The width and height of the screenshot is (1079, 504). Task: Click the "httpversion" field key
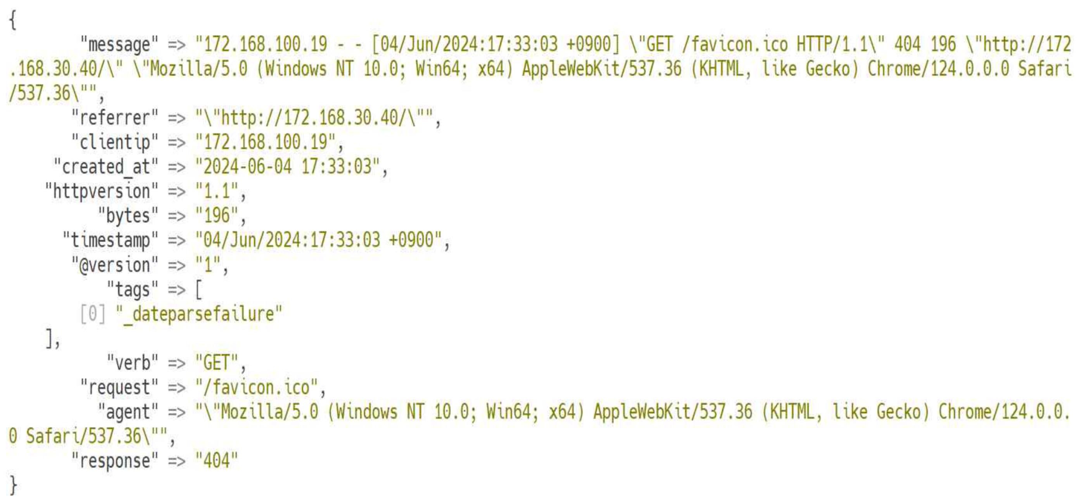(101, 192)
